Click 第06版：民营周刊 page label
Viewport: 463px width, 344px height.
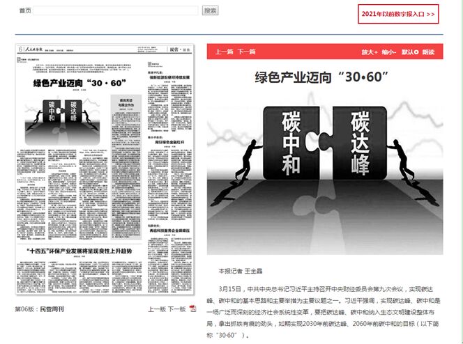coord(40,309)
